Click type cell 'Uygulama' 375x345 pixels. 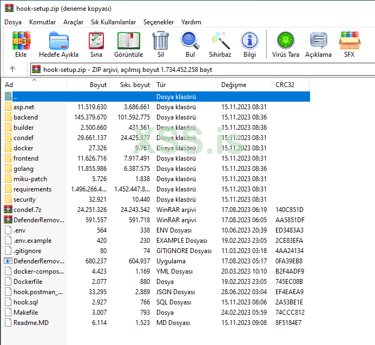(171, 261)
